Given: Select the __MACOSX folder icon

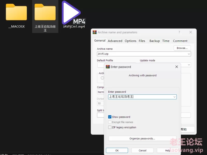Looking at the screenshot, I should click(x=16, y=12).
